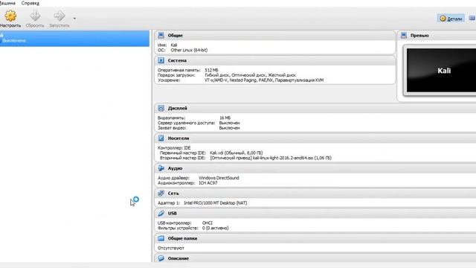The image size is (476, 268).
Task: Click the Описание speech bubble icon
Action: (x=161, y=258)
